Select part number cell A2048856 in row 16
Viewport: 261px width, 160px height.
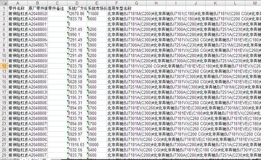tap(38, 87)
